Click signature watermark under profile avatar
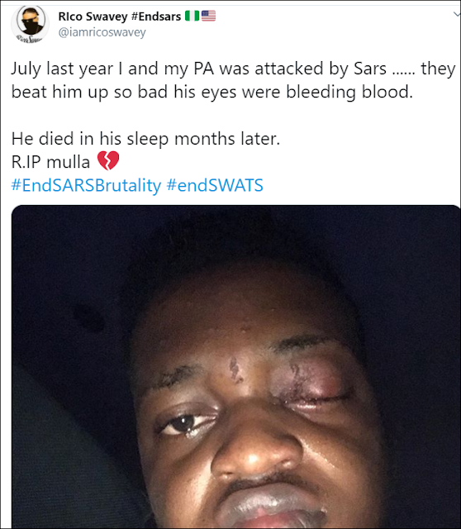The width and height of the screenshot is (461, 529). (30, 39)
